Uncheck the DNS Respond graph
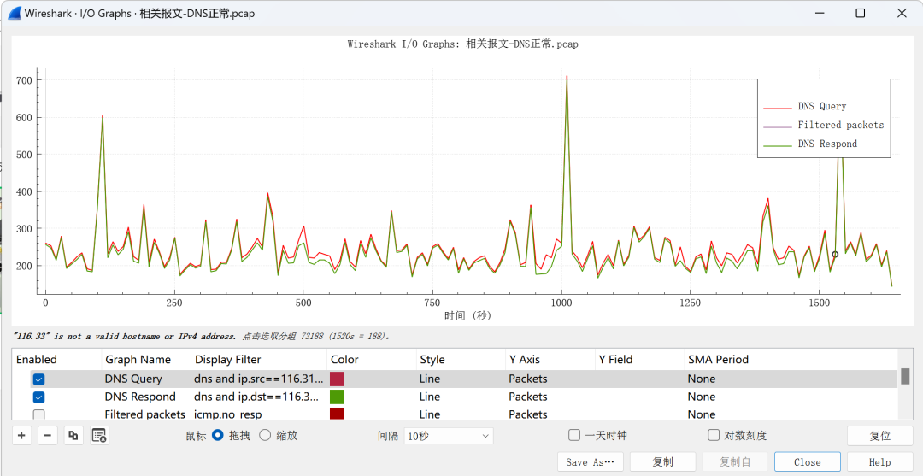This screenshot has width=923, height=476. (x=38, y=397)
